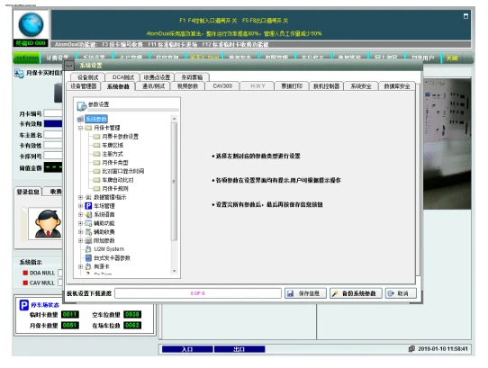The image size is (488, 368).
Task: Click the dialog system menu icon
Action: (x=69, y=66)
